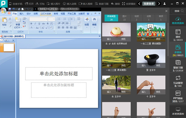186x118 pixels.
Task: Save with the quick access floppy icon
Action: [x=10, y=9]
